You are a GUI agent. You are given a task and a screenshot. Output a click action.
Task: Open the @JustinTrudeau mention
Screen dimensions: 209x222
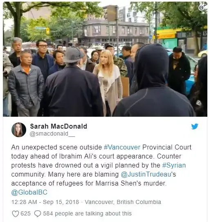click(x=146, y=174)
